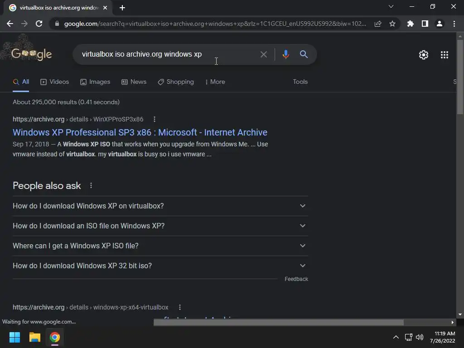Viewport: 464px width, 348px height.
Task: Click the scroll down arrow of vertical scrollbar
Action: pos(460,314)
